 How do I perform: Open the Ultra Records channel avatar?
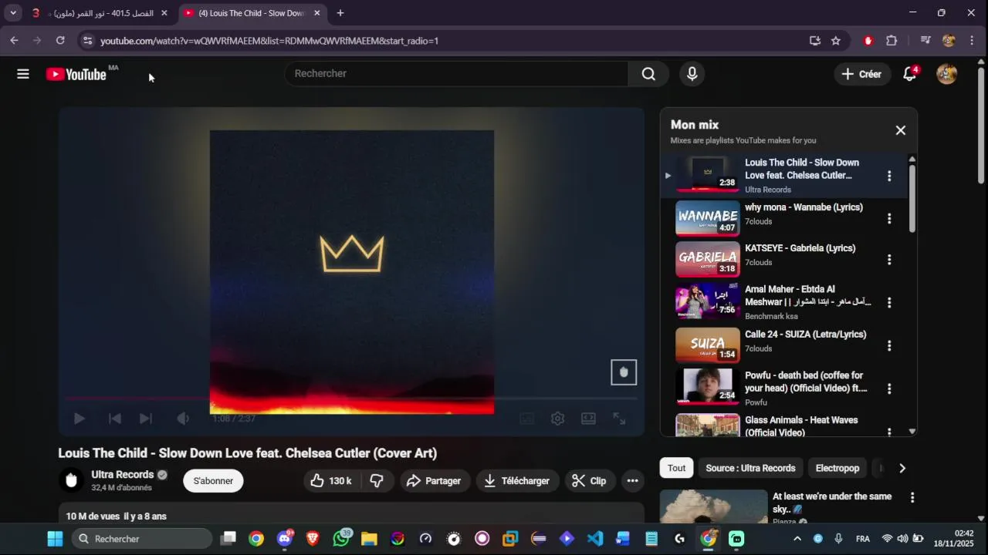click(71, 480)
